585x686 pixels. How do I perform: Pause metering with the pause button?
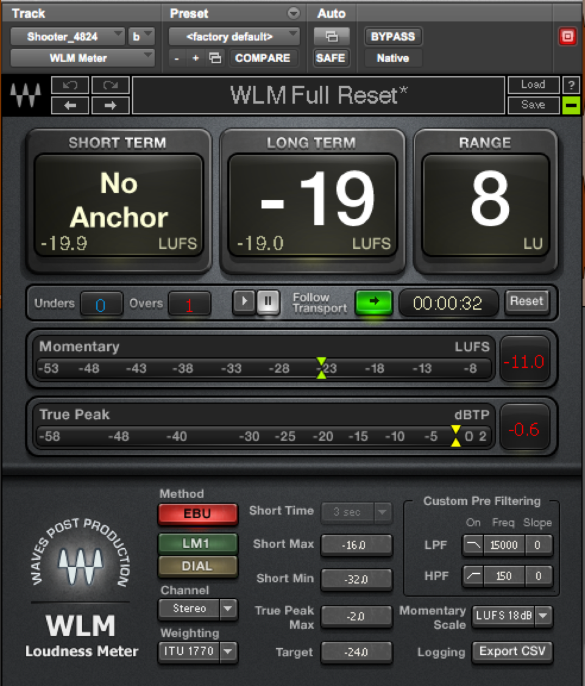tap(268, 301)
